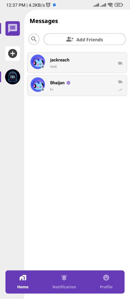Open the Bhaijan conversation
The image size is (130, 299).
tap(77, 86)
